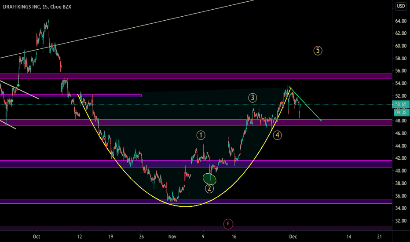Image resolution: width=410 pixels, height=242 pixels.
Task: Click the 34.00 price axis label
Action: [401, 208]
